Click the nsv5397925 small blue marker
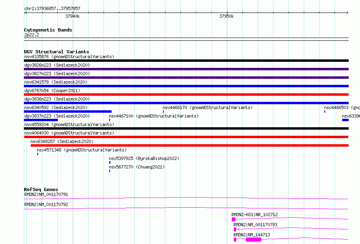360x244 pixels. tap(110, 162)
